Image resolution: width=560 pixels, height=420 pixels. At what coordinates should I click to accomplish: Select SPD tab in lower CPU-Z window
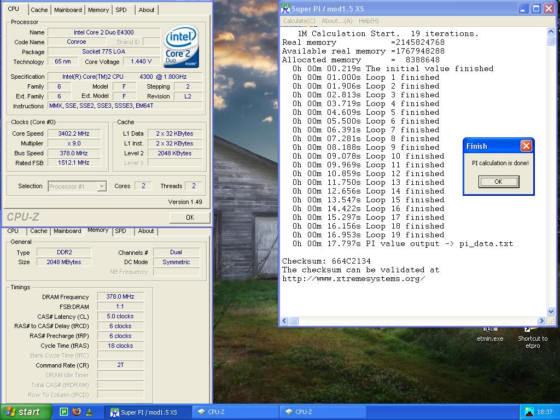click(x=121, y=231)
